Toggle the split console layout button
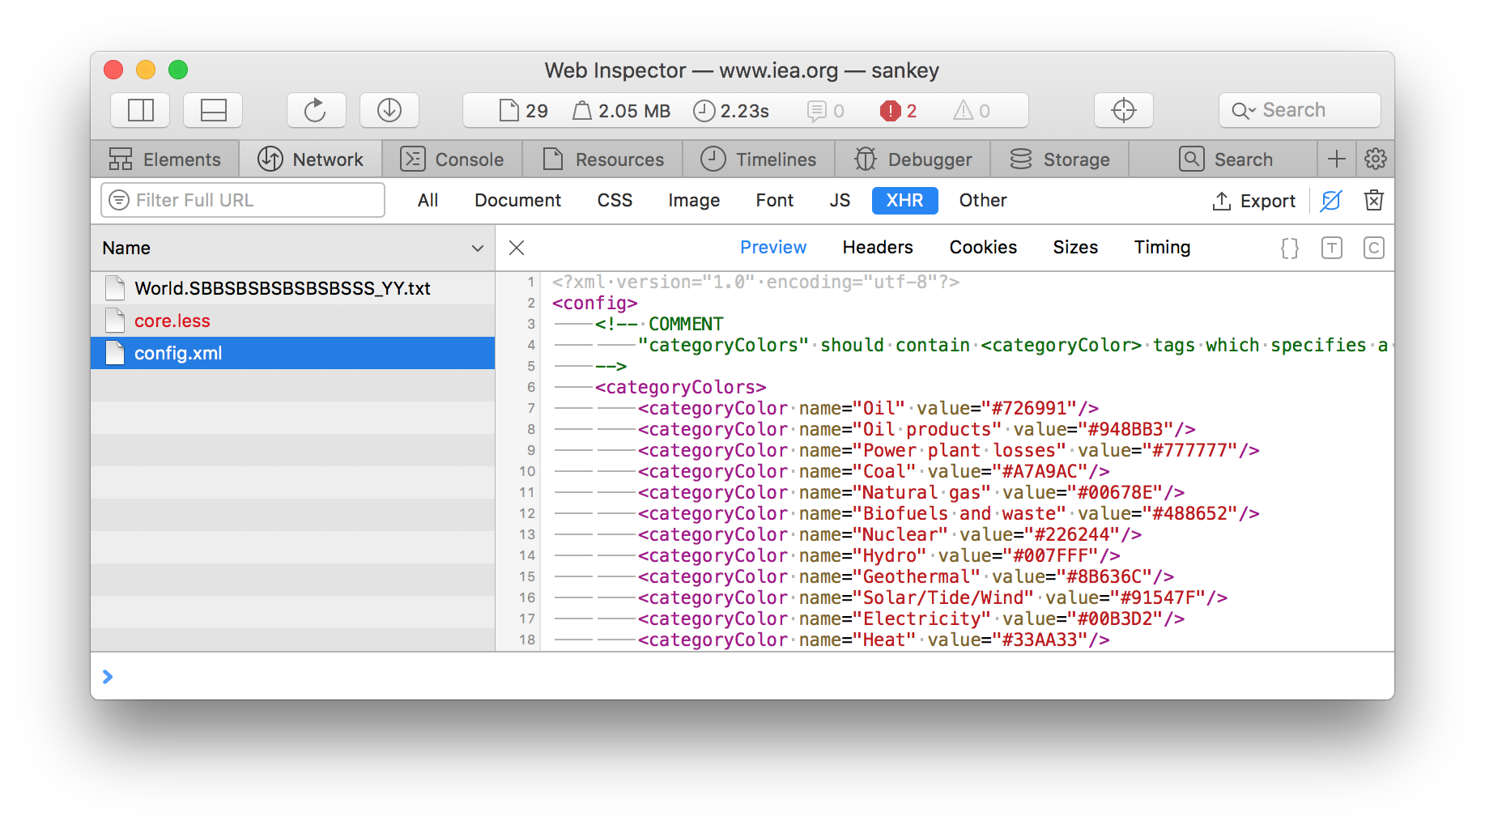Image resolution: width=1485 pixels, height=829 pixels. 213,110
